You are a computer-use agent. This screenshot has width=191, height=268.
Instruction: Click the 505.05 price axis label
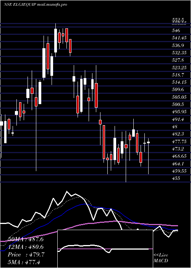pyautogui.click(x=179, y=97)
